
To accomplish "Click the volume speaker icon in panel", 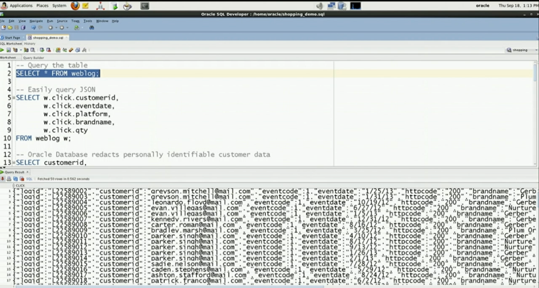I will pyautogui.click(x=319, y=6).
